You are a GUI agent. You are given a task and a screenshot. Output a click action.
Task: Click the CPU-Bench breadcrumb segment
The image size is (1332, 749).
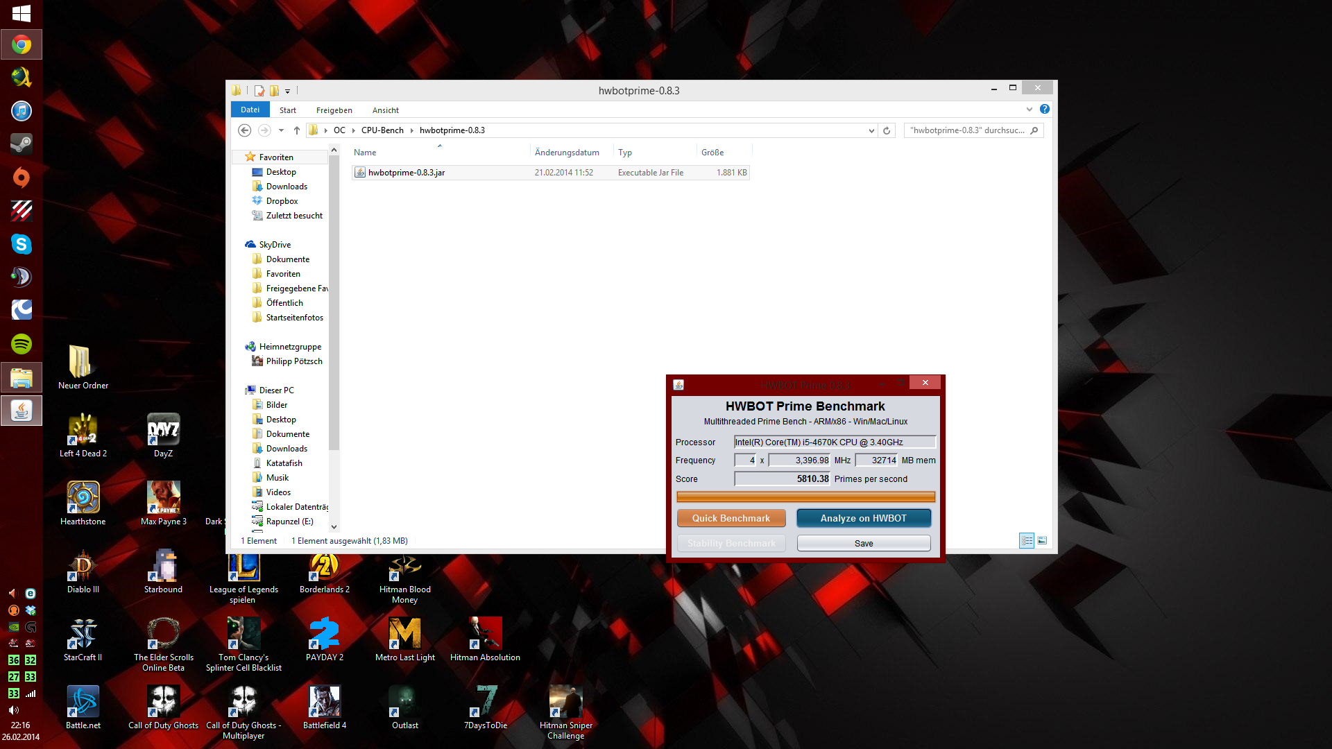[x=382, y=130]
